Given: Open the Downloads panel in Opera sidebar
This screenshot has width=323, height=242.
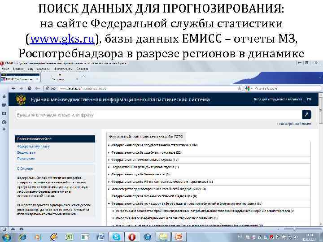Looking at the screenshot, I should coord(4,113).
